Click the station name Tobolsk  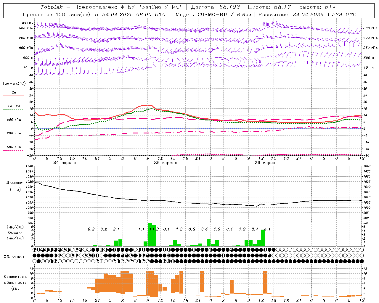52,7
